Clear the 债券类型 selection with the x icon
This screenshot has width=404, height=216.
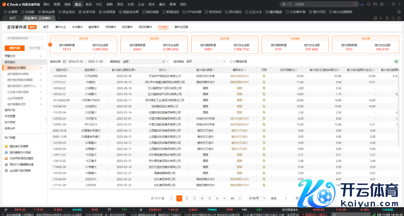163,61
